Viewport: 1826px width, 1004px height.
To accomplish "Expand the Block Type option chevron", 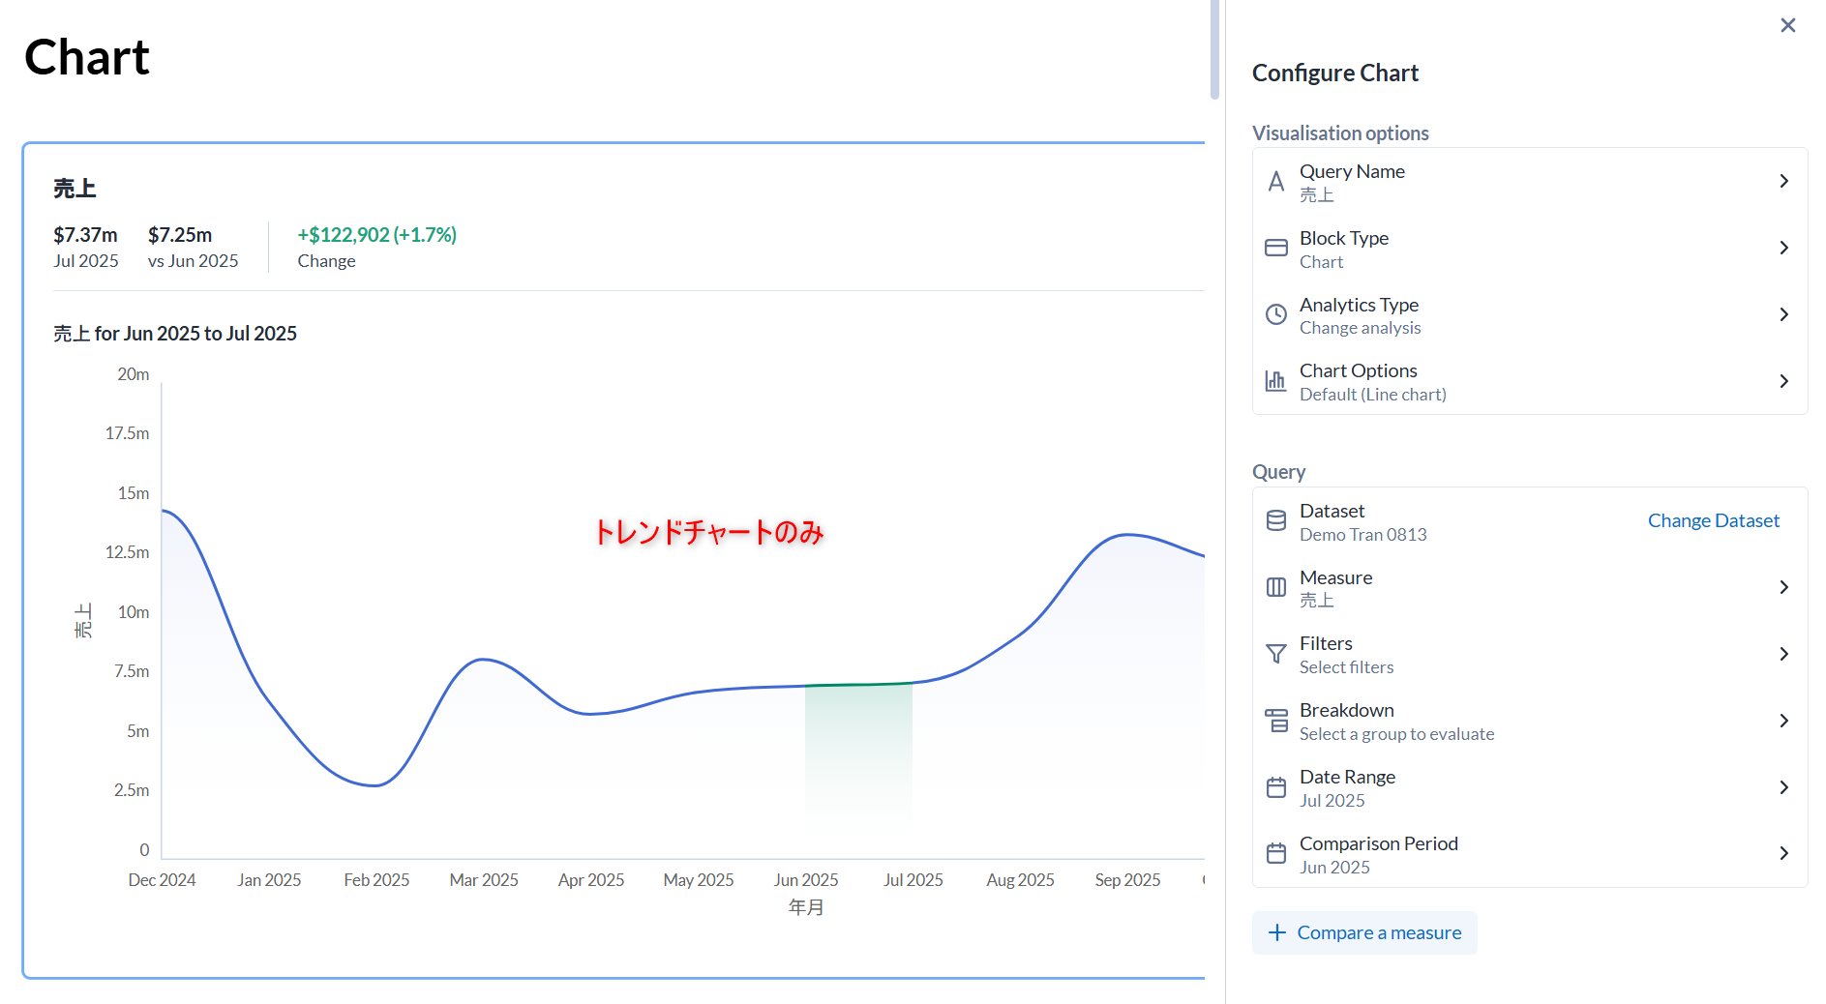I will tap(1783, 249).
